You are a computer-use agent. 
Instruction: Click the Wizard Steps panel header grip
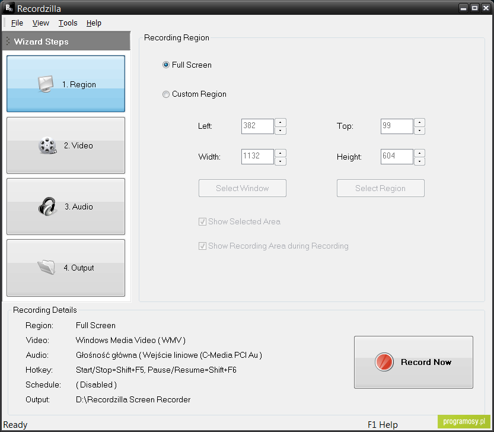(x=8, y=42)
